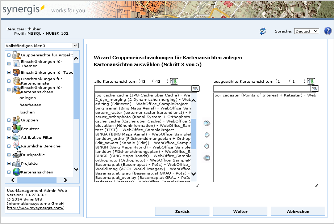
Task: Open the Vollständiges Menü dropdown
Action: tap(42, 46)
